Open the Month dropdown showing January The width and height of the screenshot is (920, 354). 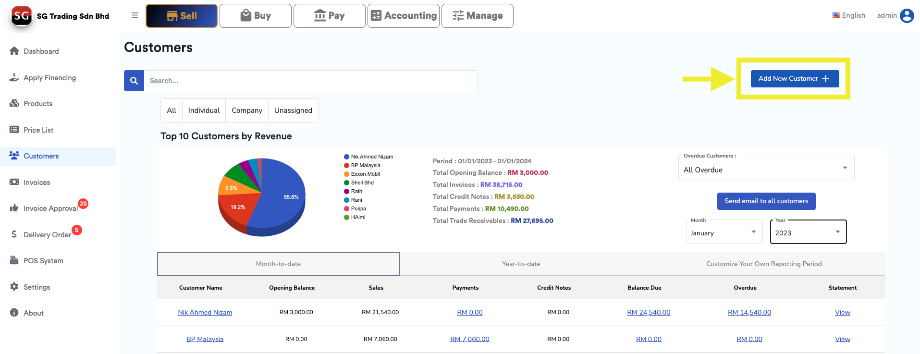click(x=724, y=232)
